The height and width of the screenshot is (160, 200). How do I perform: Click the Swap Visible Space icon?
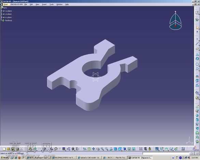(133, 149)
